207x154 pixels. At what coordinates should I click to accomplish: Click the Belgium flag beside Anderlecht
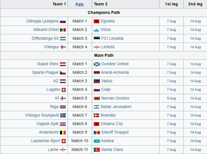pos(63,132)
